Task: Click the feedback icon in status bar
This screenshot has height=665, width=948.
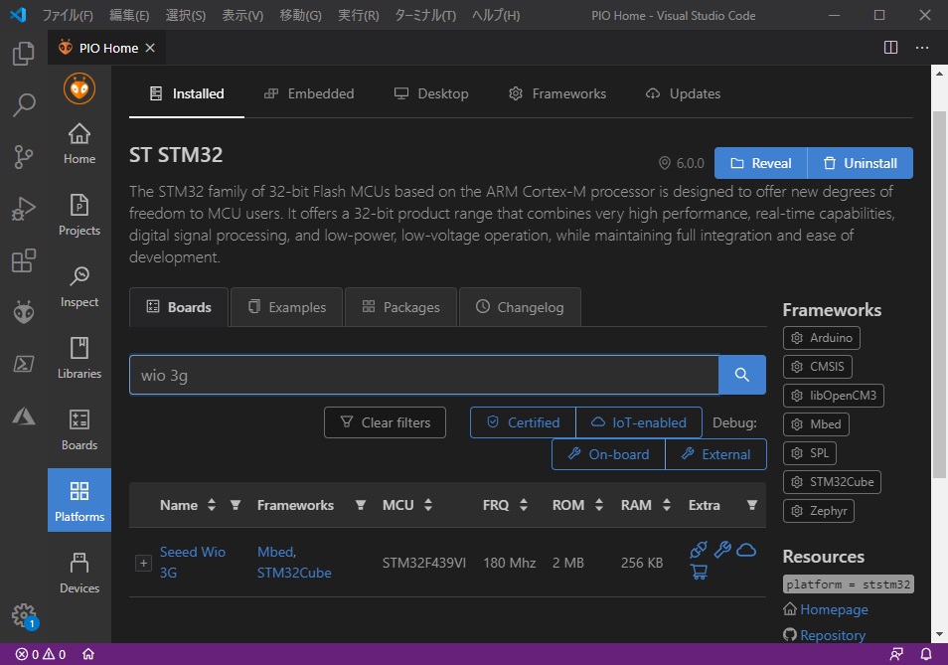Action: click(x=896, y=654)
